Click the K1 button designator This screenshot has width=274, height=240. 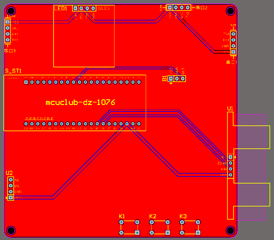(122, 216)
